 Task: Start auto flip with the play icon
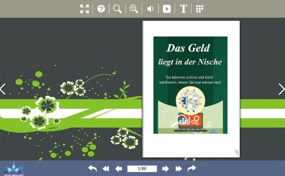click(167, 9)
